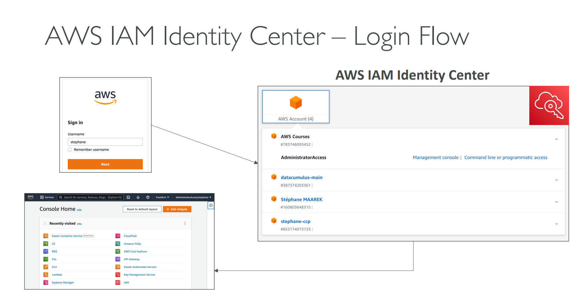Viewport: 577px width, 293px height.
Task: Click the AdministratorAccess permission set text
Action: pos(303,158)
